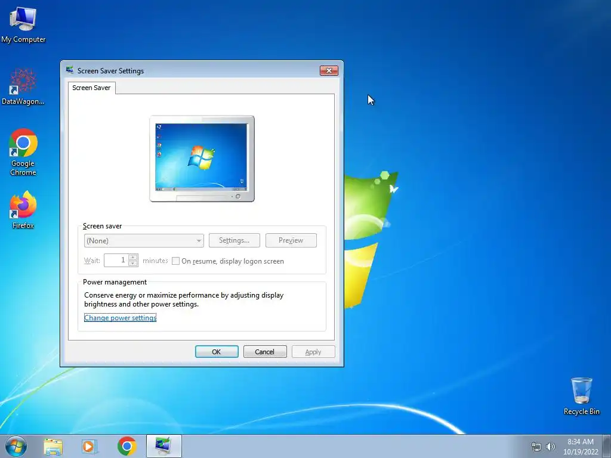611x458 pixels.
Task: Click the monitor preview thumbnail
Action: (x=202, y=159)
